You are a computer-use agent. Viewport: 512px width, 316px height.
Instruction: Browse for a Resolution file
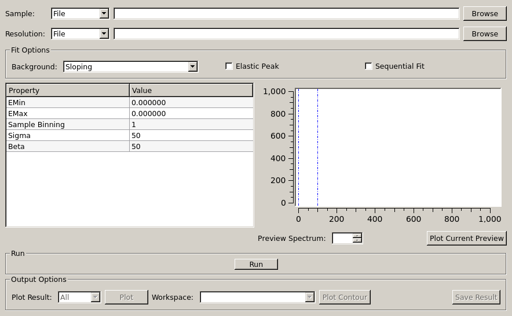click(484, 34)
